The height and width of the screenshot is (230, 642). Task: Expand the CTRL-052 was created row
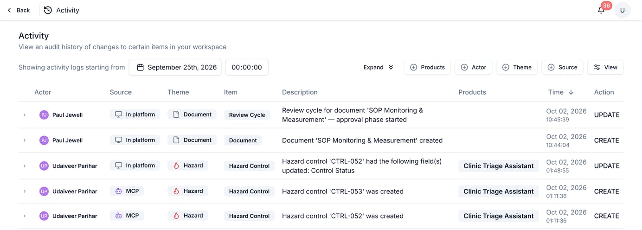(25, 216)
